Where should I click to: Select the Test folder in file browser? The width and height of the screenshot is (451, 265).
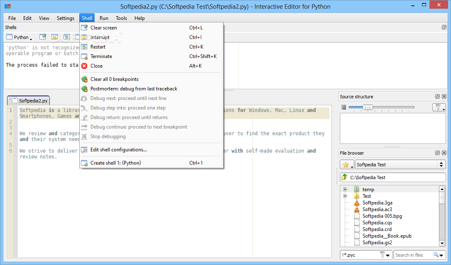click(x=366, y=196)
